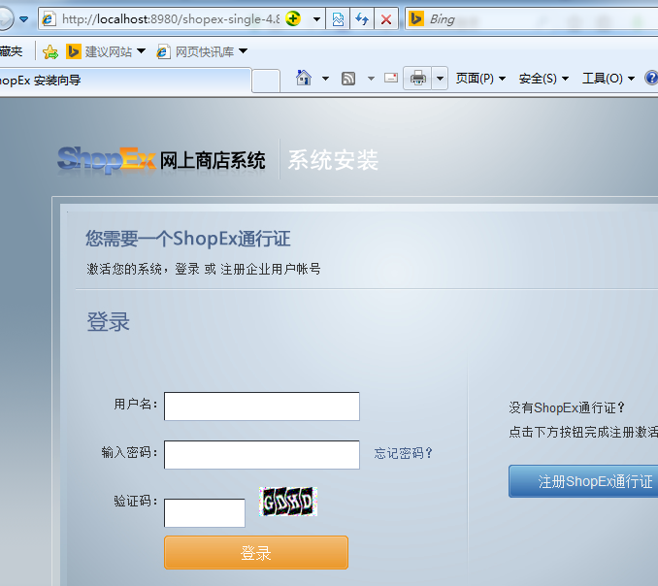Click the printer icon
This screenshot has height=586, width=658.
tap(417, 78)
